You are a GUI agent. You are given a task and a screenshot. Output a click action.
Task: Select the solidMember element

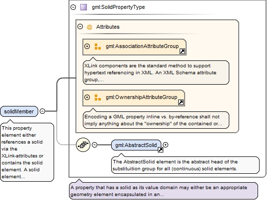(19, 111)
